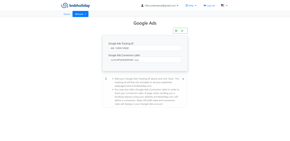Dismiss the info box with the X
The width and height of the screenshot is (290, 141).
click(183, 79)
